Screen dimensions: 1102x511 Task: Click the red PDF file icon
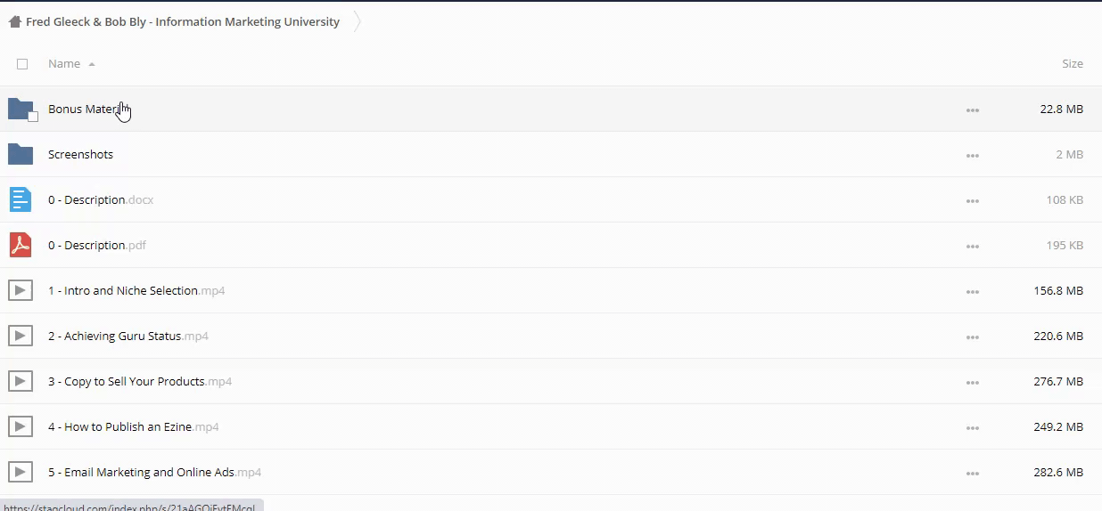point(21,245)
